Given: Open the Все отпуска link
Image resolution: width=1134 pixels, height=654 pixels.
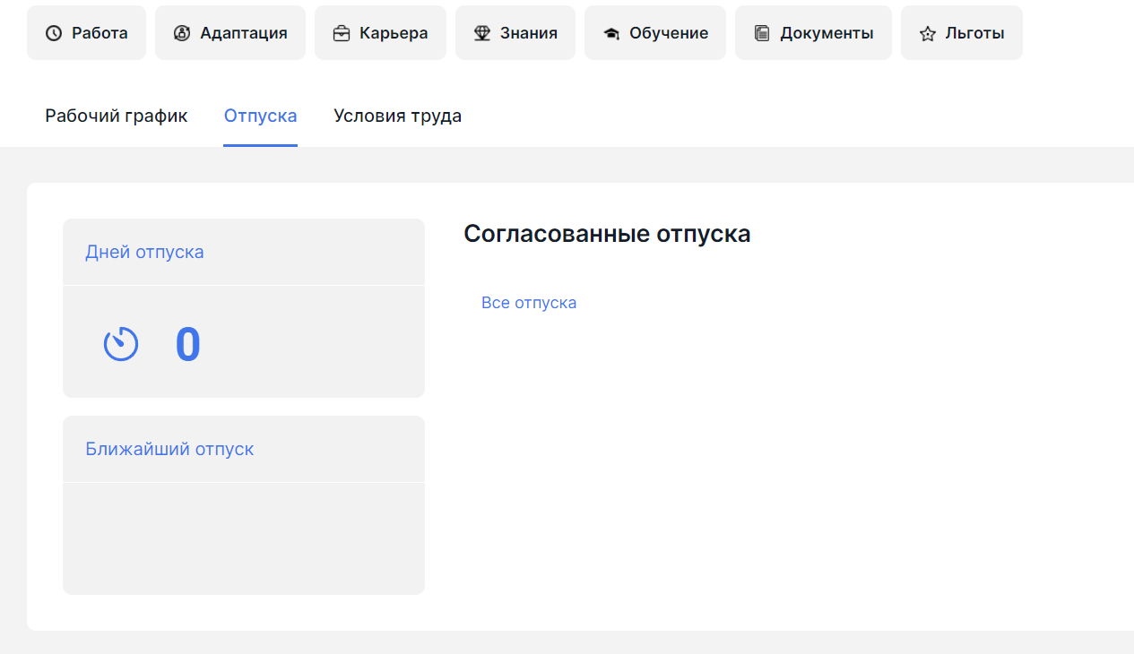Looking at the screenshot, I should tap(529, 303).
